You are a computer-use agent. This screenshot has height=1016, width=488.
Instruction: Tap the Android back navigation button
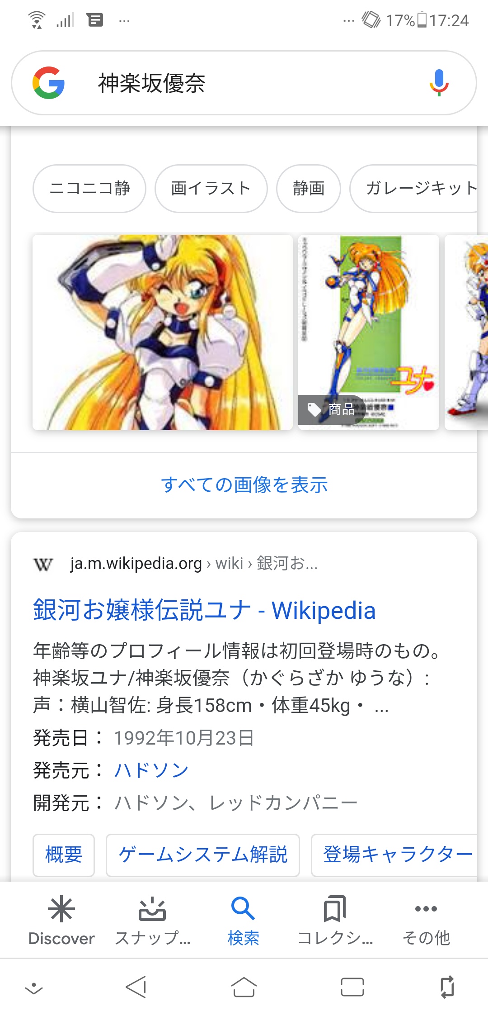136,987
